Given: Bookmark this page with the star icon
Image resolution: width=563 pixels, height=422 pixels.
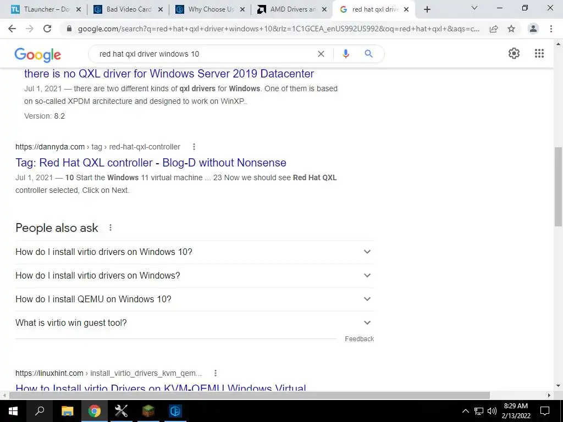Looking at the screenshot, I should pos(511,29).
